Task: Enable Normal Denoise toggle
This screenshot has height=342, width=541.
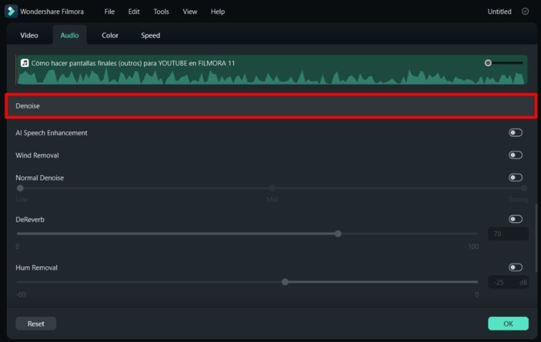Action: [x=515, y=178]
